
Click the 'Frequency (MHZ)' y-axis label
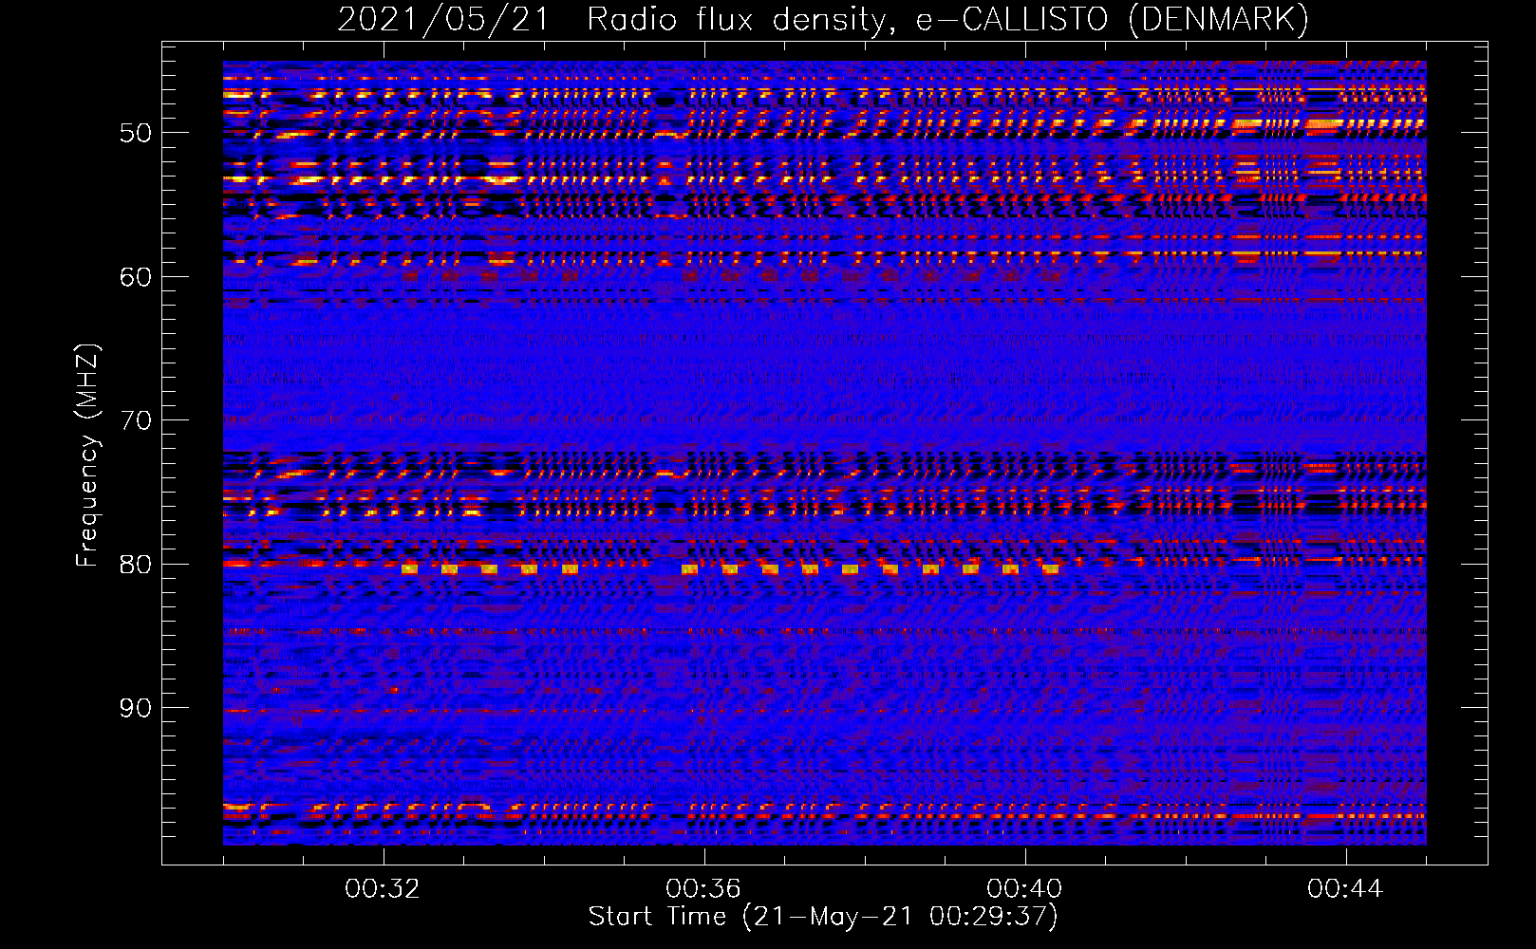tap(87, 456)
